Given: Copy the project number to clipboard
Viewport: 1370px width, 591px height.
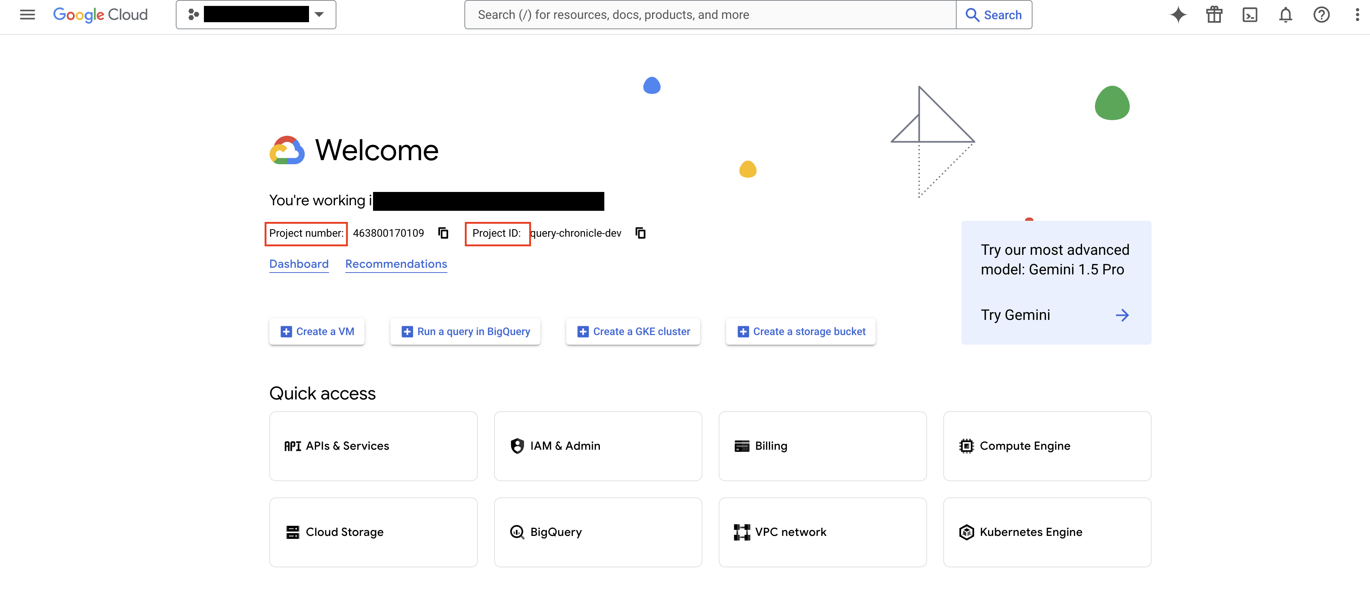Looking at the screenshot, I should tap(443, 233).
